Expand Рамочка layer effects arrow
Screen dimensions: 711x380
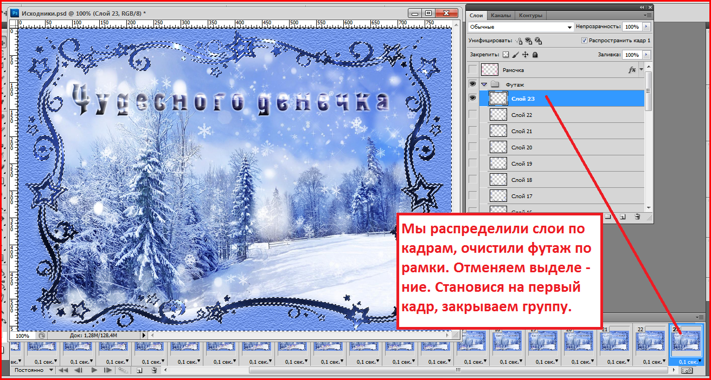point(642,70)
